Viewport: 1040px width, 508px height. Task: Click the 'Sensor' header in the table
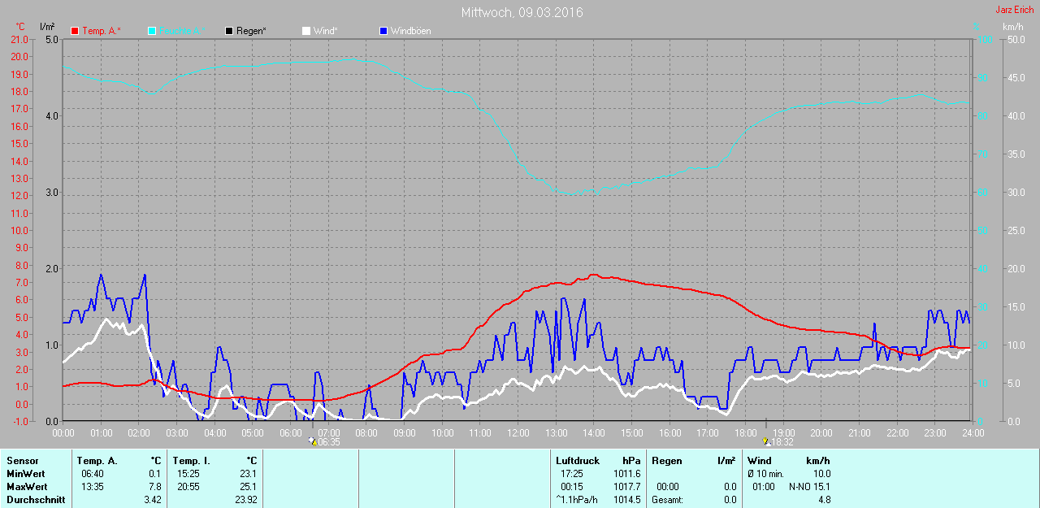(x=22, y=461)
